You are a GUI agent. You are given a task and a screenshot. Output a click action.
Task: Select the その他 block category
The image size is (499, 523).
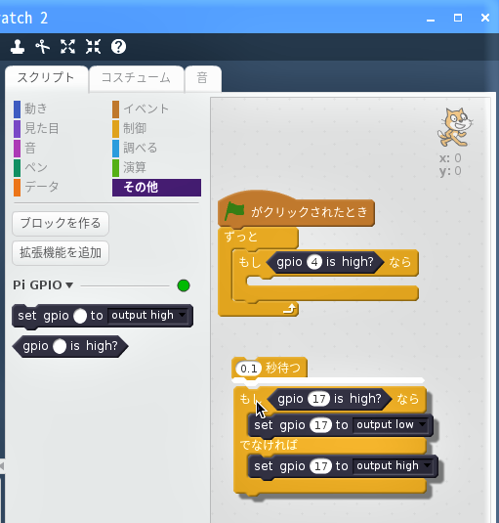point(156,188)
